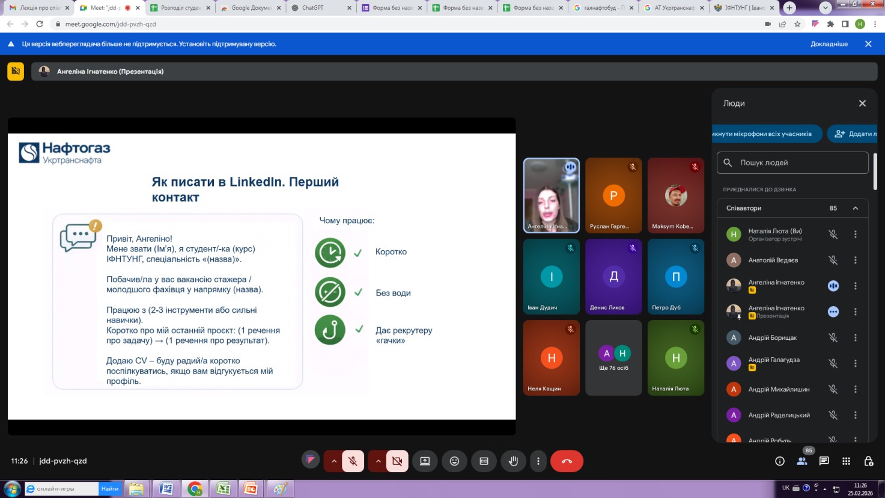Open File Explorer from the taskbar
The height and width of the screenshot is (498, 885).
(136, 489)
